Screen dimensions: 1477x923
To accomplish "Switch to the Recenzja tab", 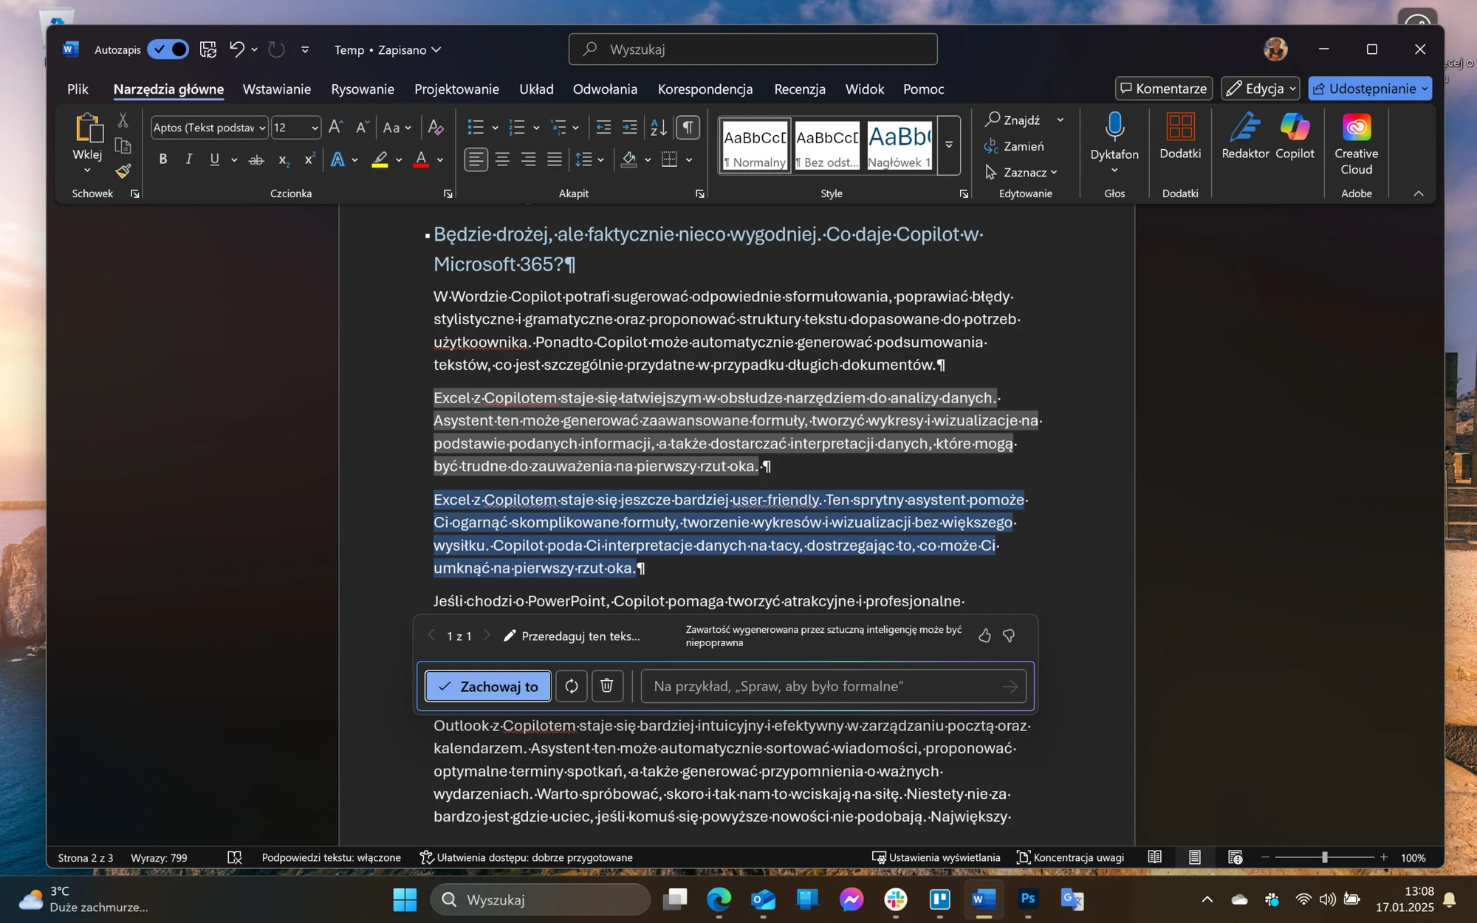I will [x=800, y=89].
